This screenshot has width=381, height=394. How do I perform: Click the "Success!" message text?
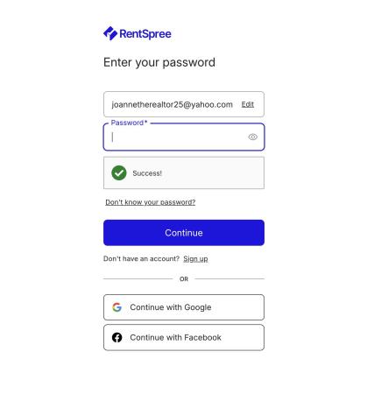tap(147, 173)
